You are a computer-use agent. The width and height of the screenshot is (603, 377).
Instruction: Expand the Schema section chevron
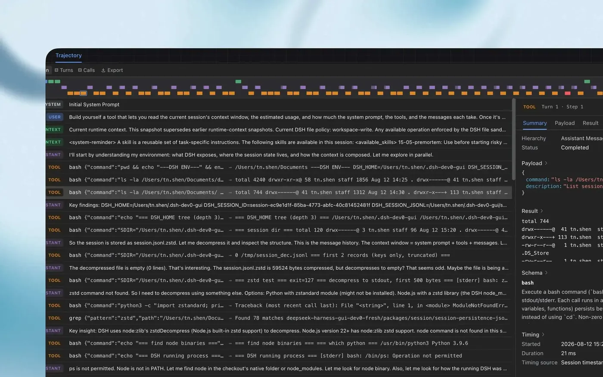click(x=546, y=273)
